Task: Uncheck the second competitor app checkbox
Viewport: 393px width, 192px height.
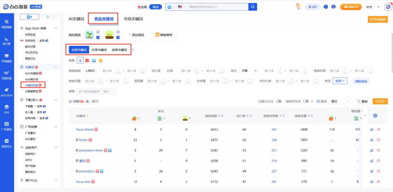Action: click(x=118, y=37)
